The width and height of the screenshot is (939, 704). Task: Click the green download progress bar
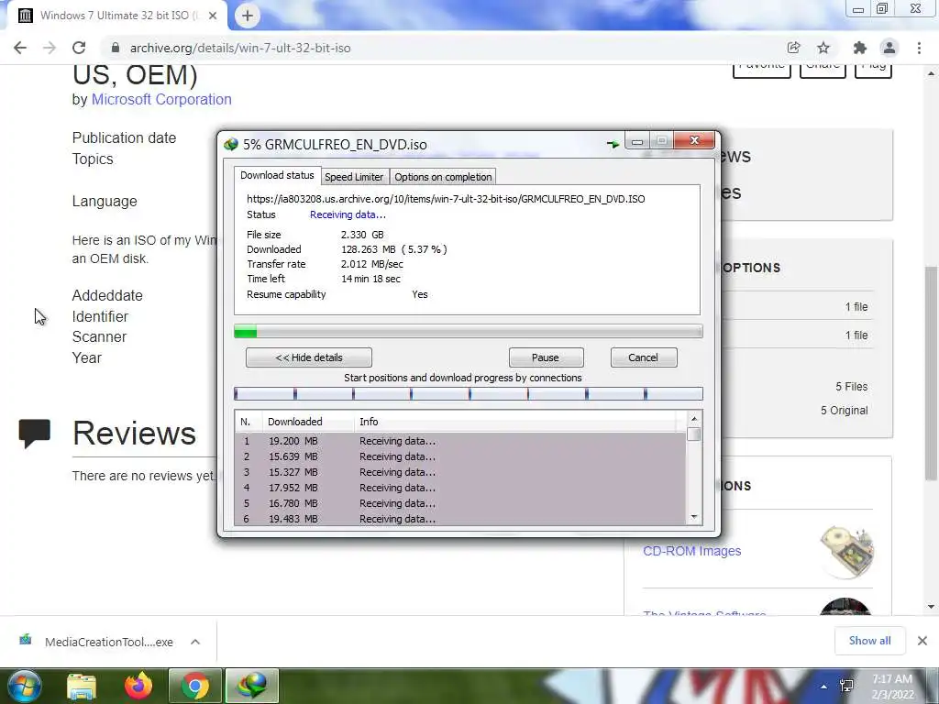469,331
